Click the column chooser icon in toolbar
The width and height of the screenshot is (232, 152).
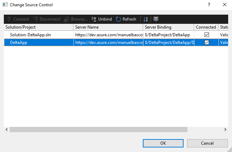[156, 19]
